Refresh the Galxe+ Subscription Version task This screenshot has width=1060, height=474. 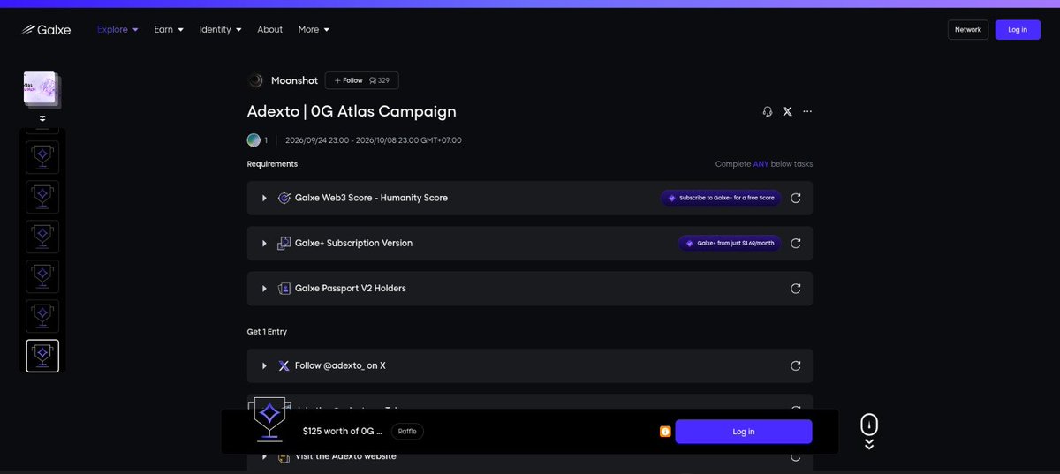coord(796,243)
